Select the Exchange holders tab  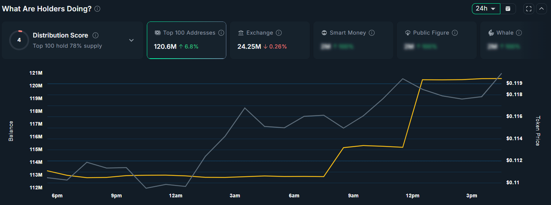pyautogui.click(x=270, y=40)
